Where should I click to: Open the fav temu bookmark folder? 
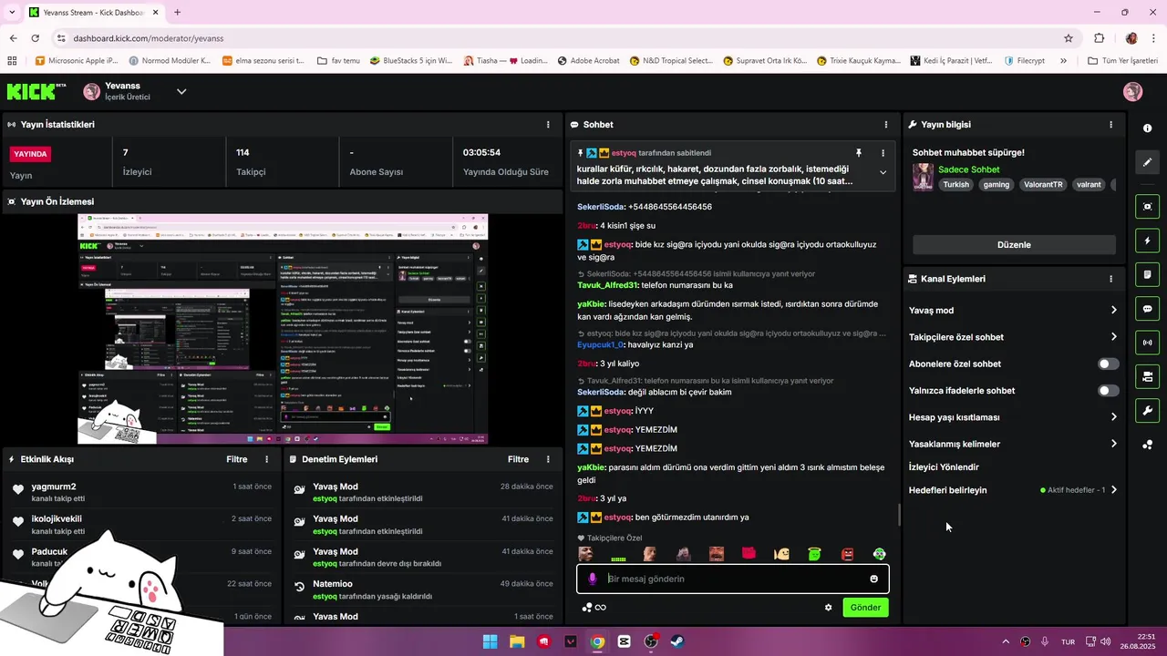point(338,61)
